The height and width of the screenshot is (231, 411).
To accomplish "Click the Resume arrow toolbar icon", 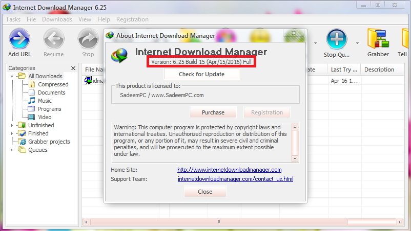I will click(x=54, y=39).
